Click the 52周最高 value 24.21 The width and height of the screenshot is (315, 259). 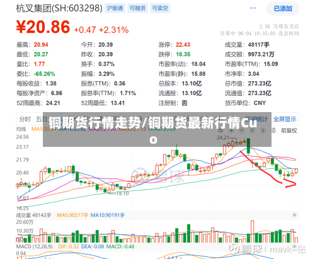coord(53,103)
